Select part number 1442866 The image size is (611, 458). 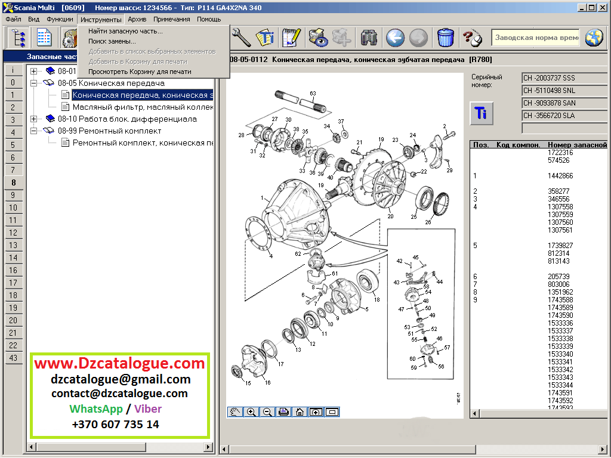click(560, 176)
